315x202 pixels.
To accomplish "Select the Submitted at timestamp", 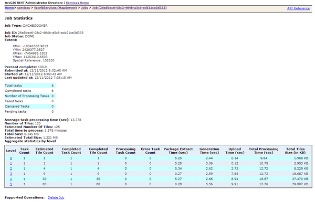I will [48, 71].
